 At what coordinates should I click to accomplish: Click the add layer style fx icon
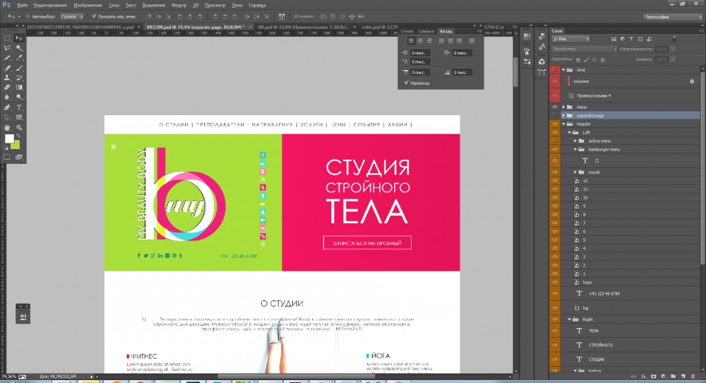coord(644,376)
